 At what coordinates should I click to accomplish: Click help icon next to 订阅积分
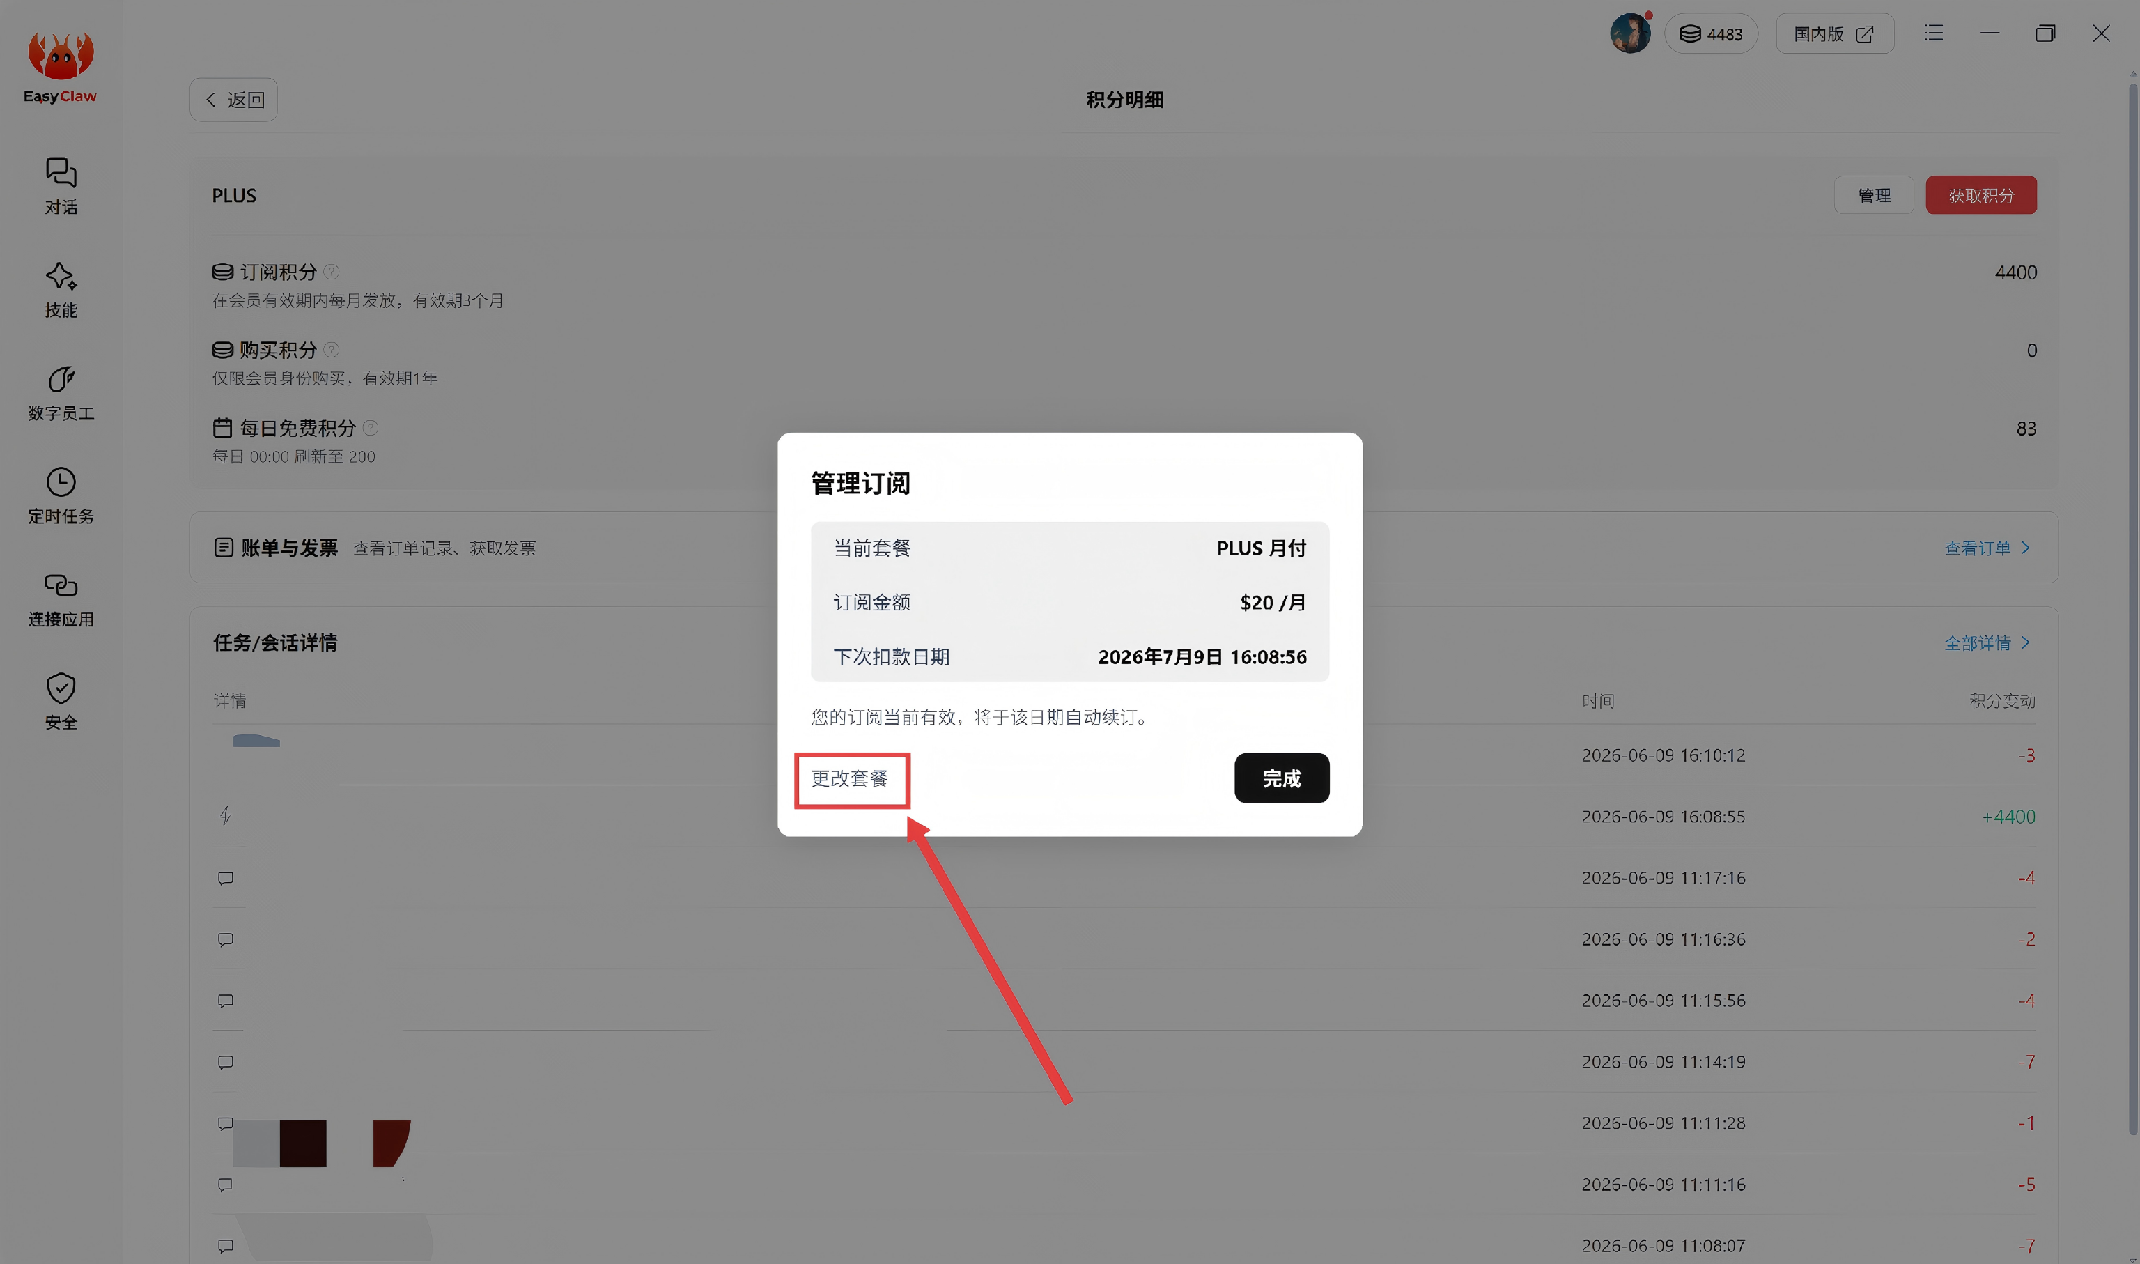click(x=332, y=272)
